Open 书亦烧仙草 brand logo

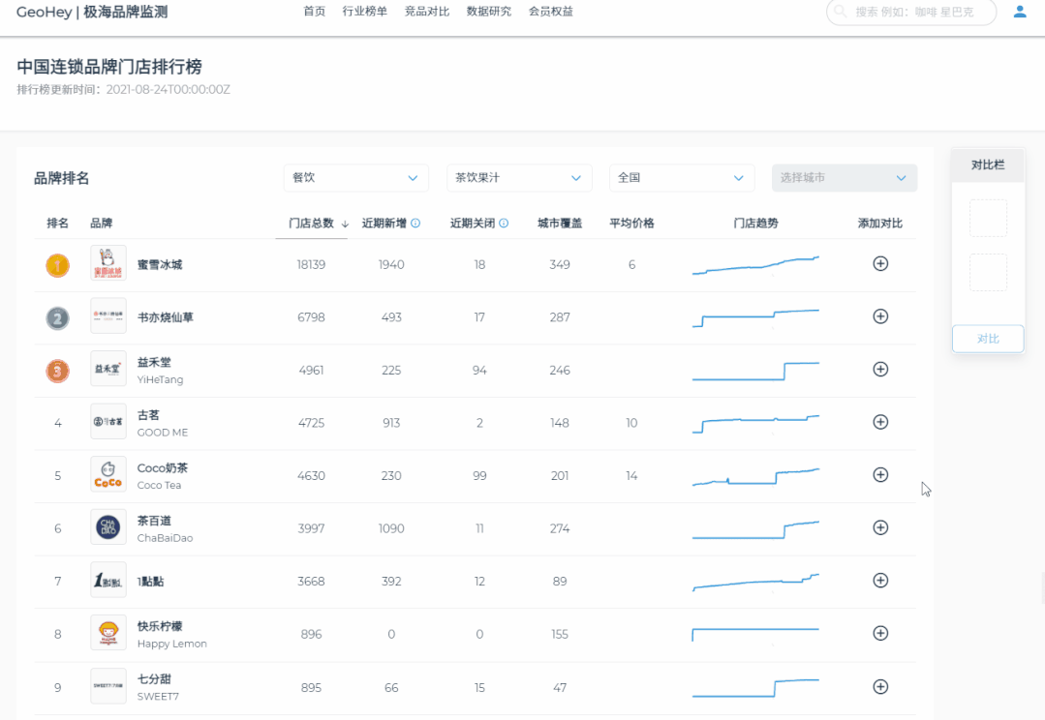coord(108,315)
